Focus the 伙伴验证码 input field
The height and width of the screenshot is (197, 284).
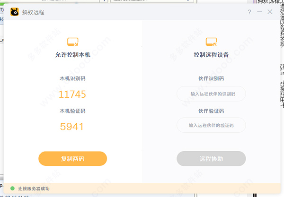tap(211, 125)
